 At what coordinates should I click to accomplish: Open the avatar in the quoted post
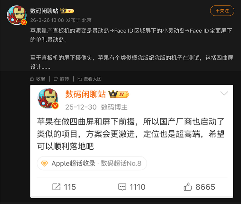pos(48,99)
